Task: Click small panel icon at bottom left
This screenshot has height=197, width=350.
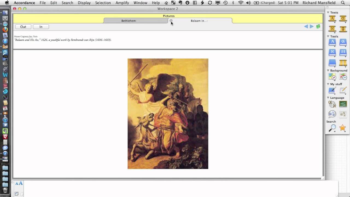Action: (x=17, y=194)
